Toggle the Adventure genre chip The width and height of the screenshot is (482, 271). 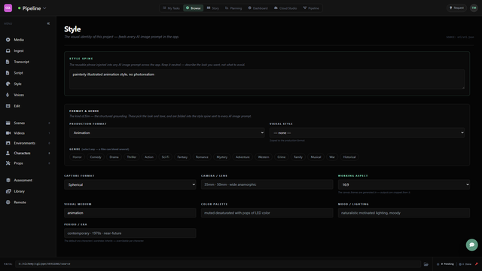[243, 157]
